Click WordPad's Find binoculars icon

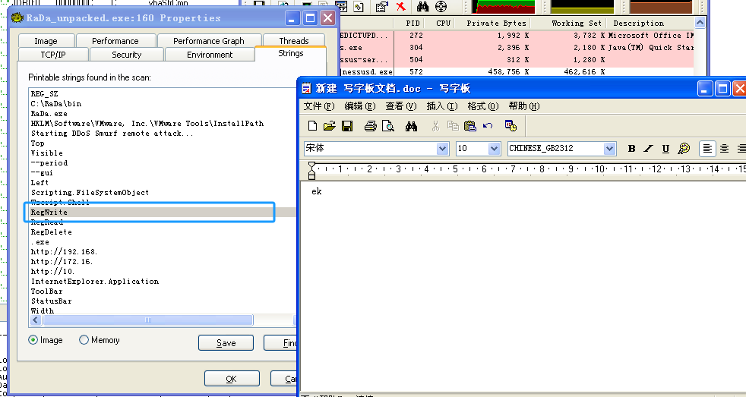coord(412,126)
